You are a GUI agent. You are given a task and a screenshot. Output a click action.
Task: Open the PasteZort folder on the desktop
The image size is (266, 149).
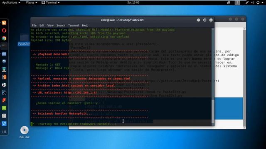(x=24, y=40)
